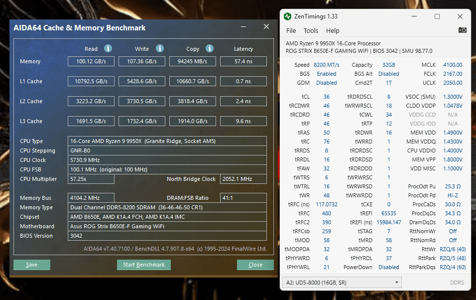
Task: Click L3 Cache Latency value 9.6 ns
Action: click(x=243, y=121)
